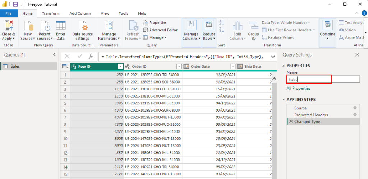Cancel formula edit with X icon

(67, 57)
